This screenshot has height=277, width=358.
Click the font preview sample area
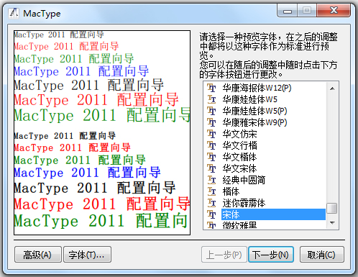[102, 132]
